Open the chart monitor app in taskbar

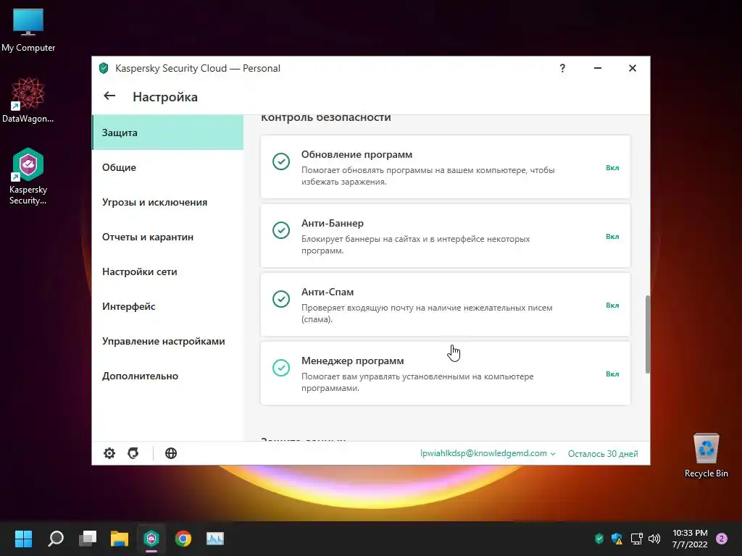coord(214,538)
